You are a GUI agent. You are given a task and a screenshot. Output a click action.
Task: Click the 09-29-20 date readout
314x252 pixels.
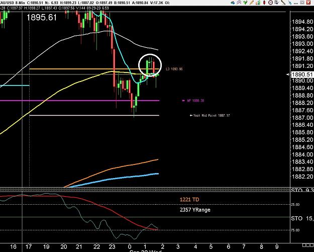93,8
